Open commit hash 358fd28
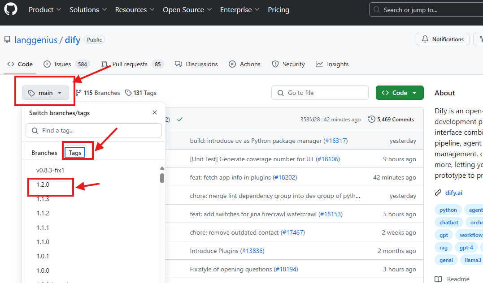The width and height of the screenshot is (483, 283). 310,120
